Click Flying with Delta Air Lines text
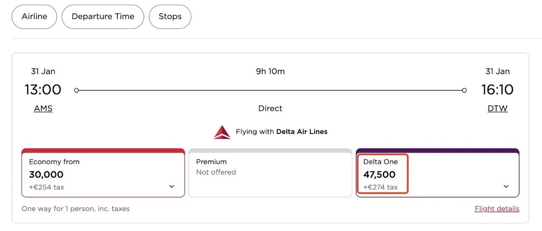The width and height of the screenshot is (542, 231). (282, 132)
